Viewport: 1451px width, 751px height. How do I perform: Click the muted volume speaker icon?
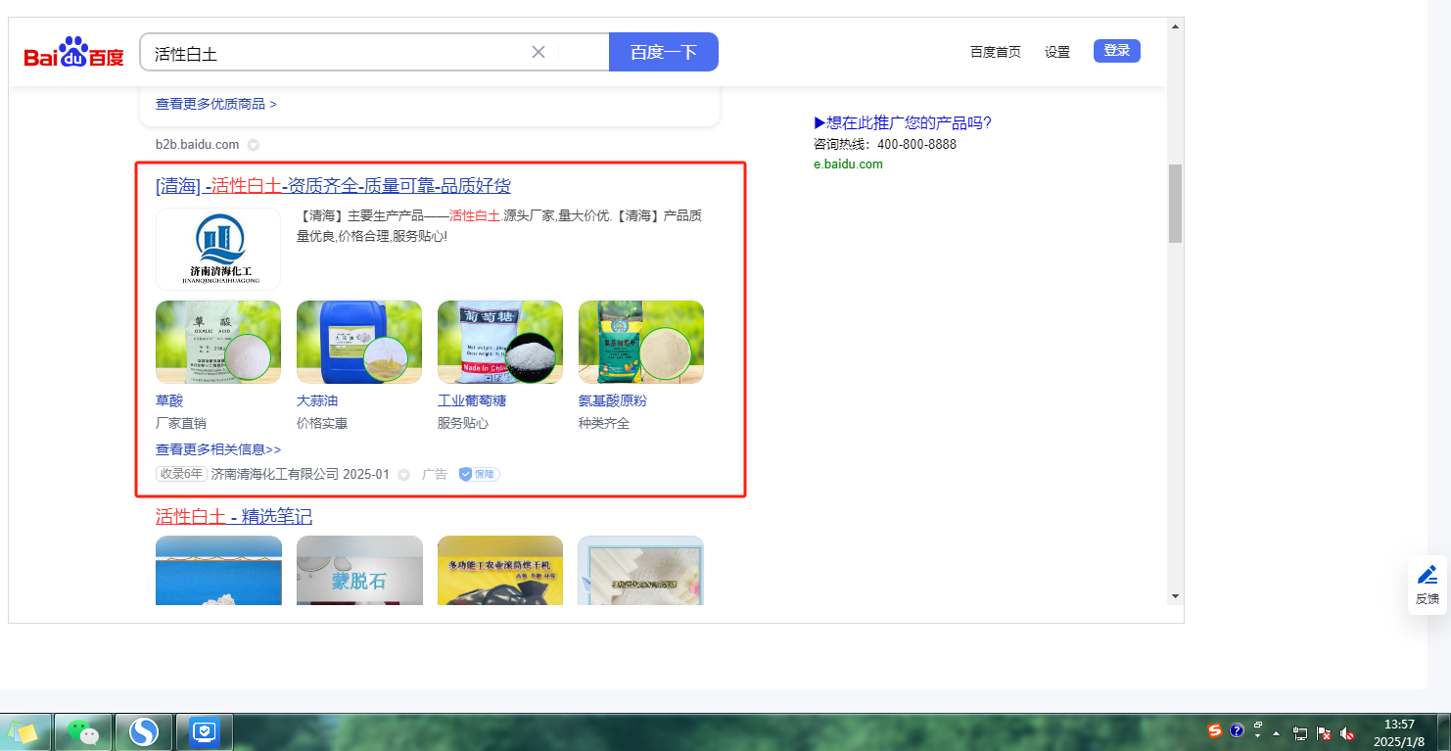(1347, 732)
